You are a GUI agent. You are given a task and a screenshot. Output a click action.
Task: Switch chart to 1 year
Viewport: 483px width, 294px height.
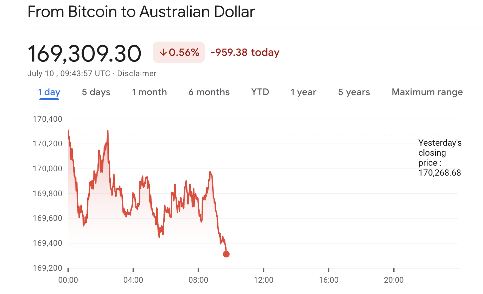tap(303, 92)
